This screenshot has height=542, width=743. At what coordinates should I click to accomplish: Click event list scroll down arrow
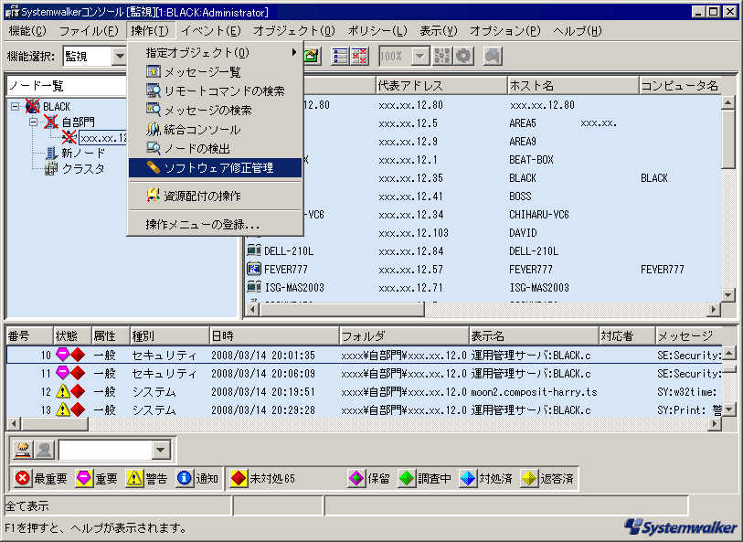click(729, 409)
